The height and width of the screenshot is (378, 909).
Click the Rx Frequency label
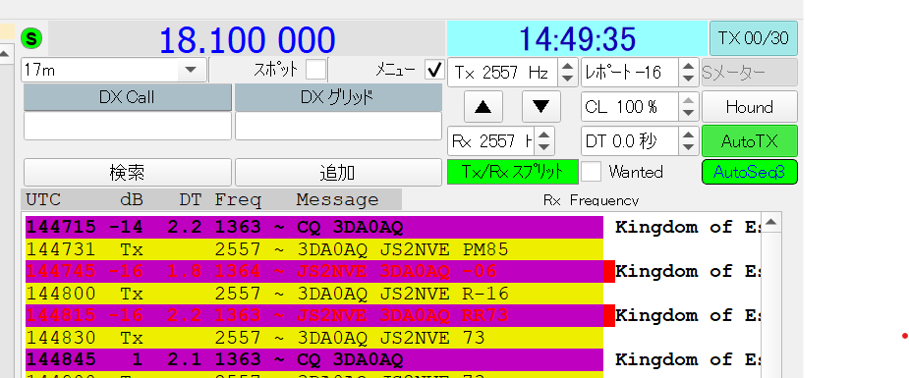[x=591, y=199]
